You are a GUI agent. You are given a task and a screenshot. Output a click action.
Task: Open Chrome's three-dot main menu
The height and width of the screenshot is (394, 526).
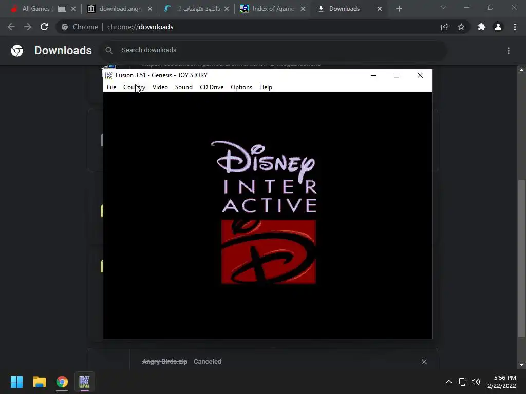(x=515, y=27)
